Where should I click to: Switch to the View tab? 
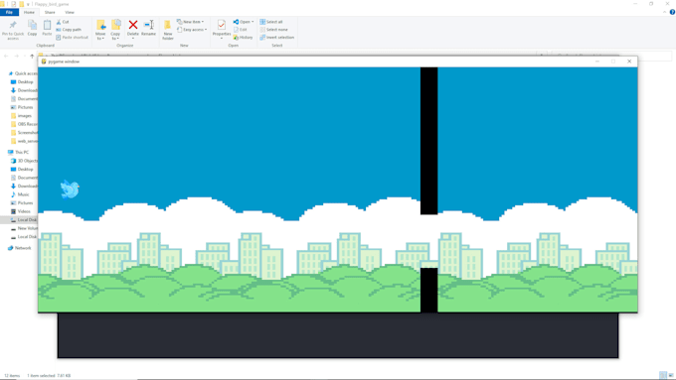point(70,13)
